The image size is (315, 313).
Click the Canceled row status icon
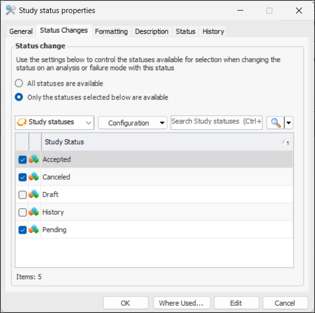(x=34, y=177)
